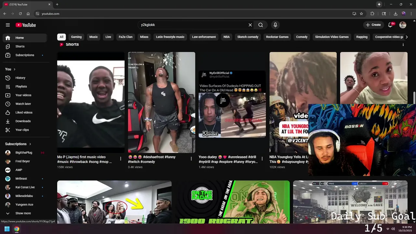This screenshot has height=234, width=416.
Task: Open Chrome downloads icon
Action: [x=396, y=14]
